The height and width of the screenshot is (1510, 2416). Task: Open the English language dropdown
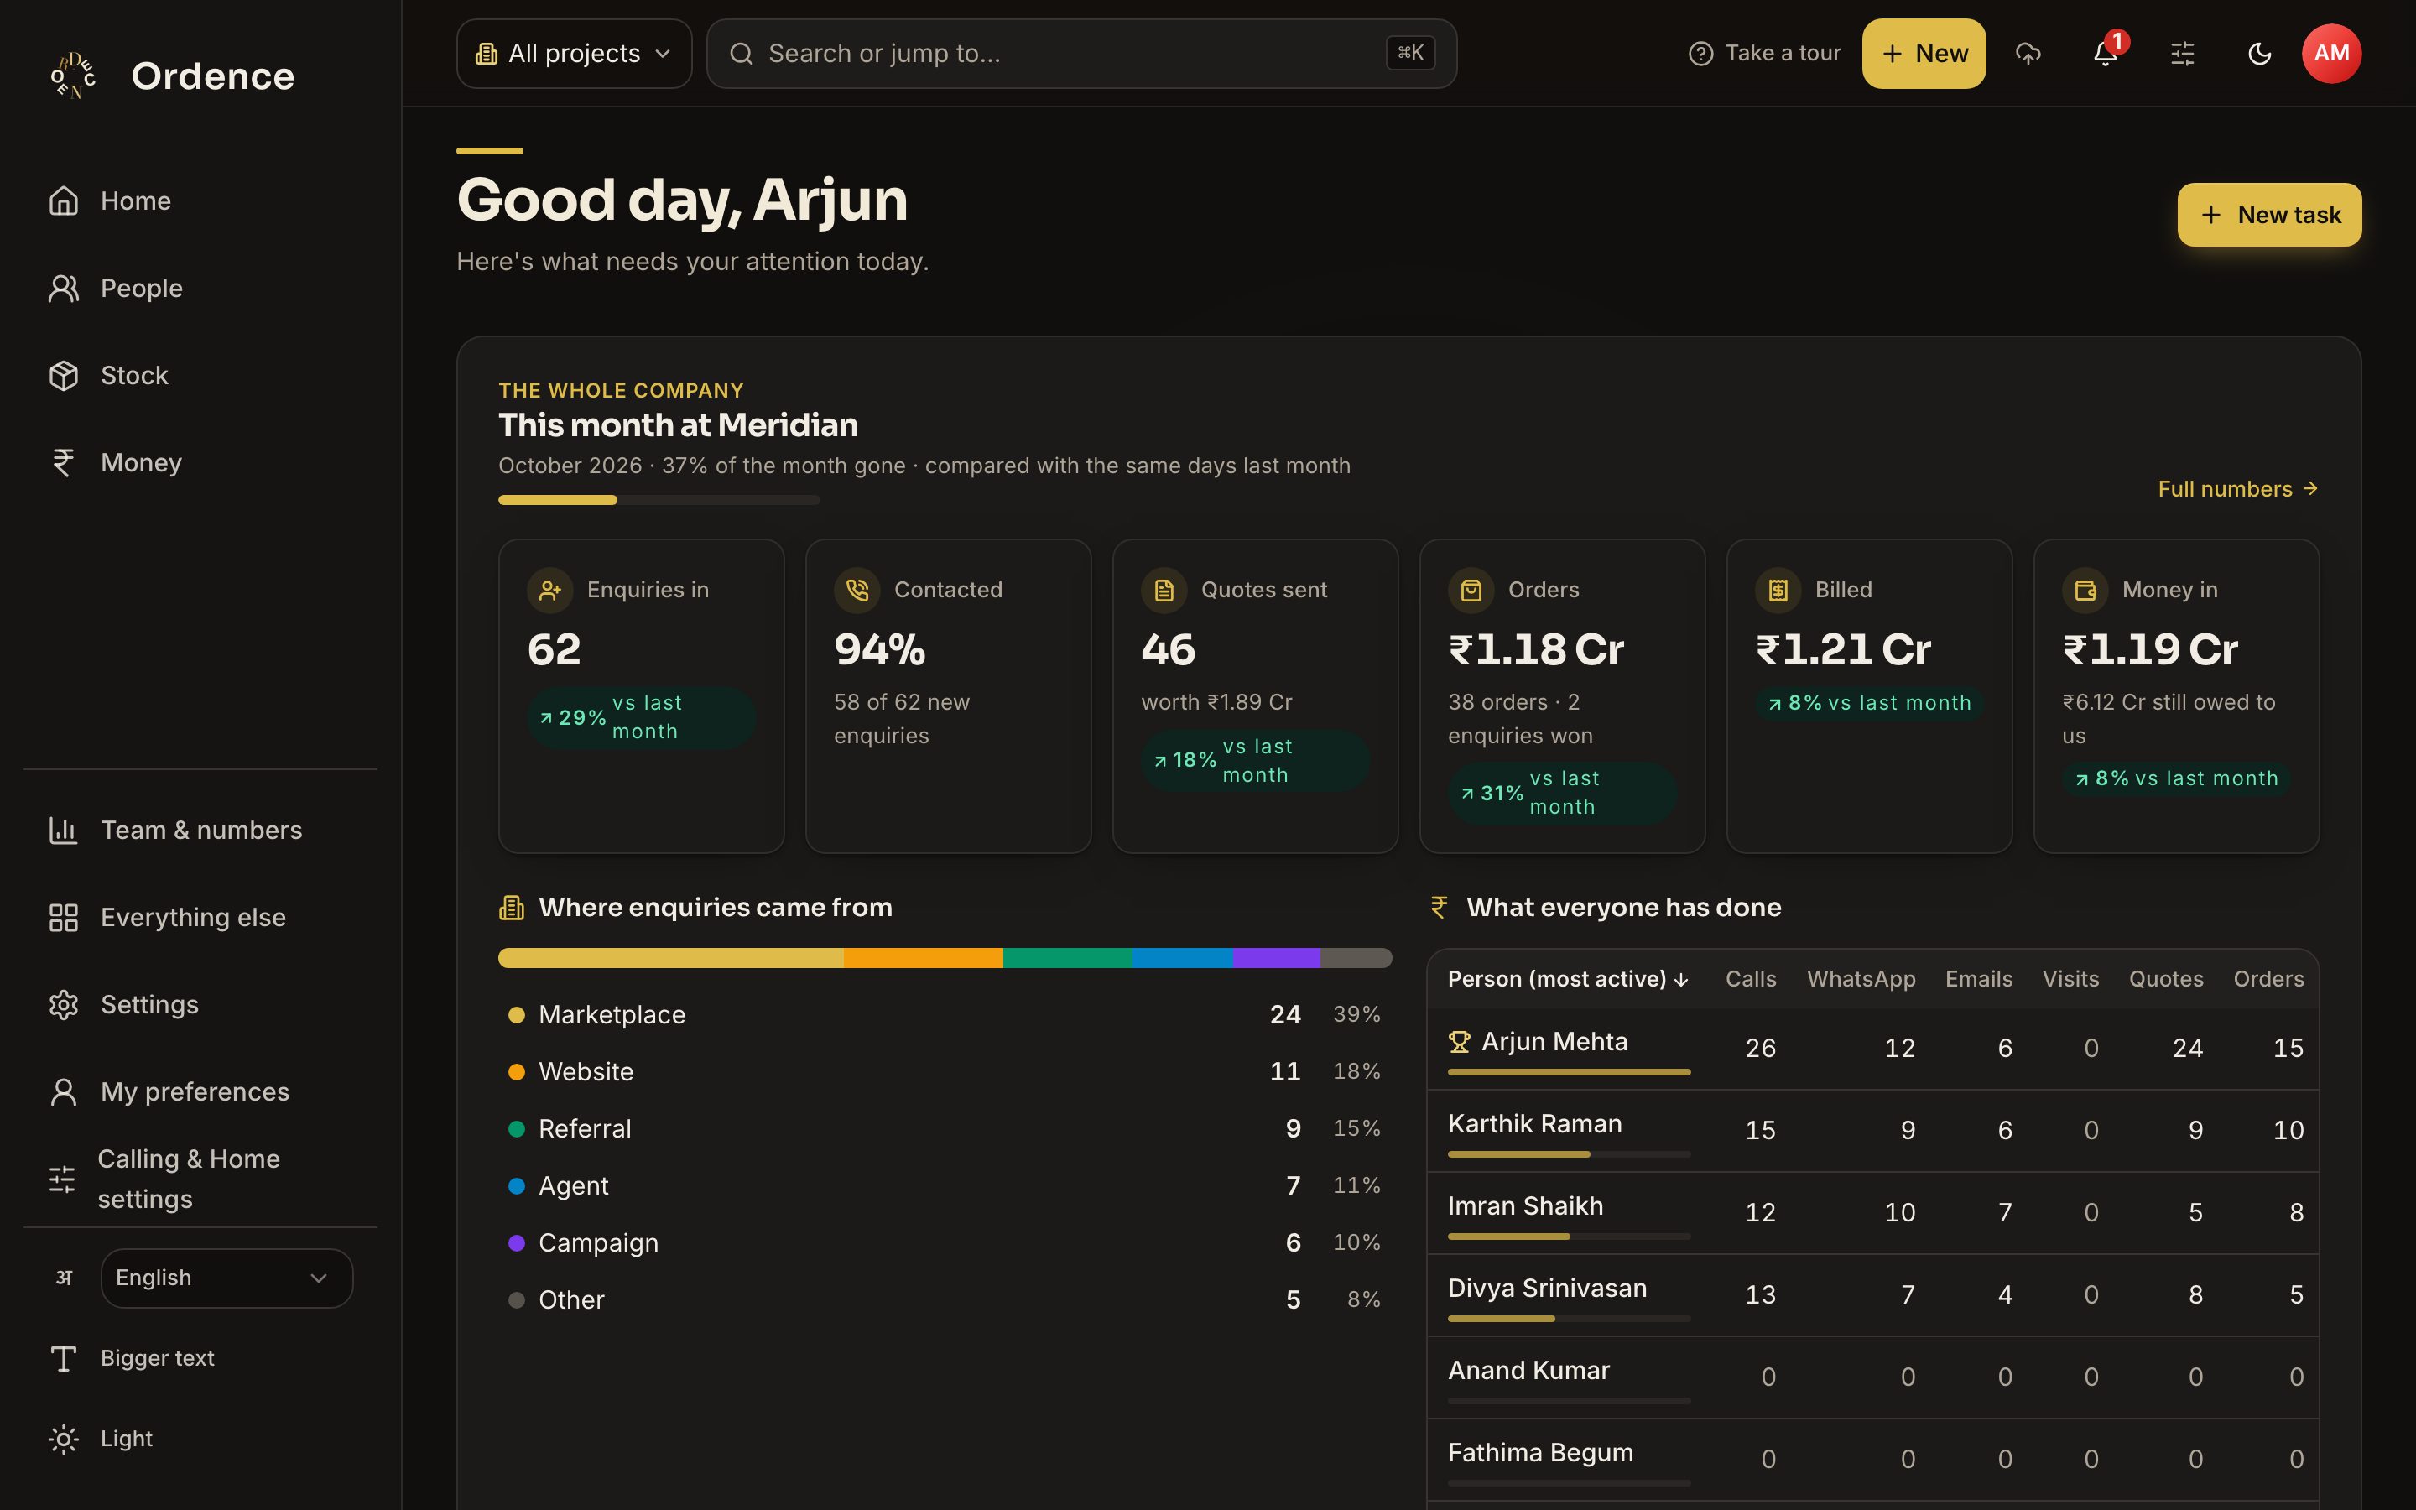(226, 1278)
